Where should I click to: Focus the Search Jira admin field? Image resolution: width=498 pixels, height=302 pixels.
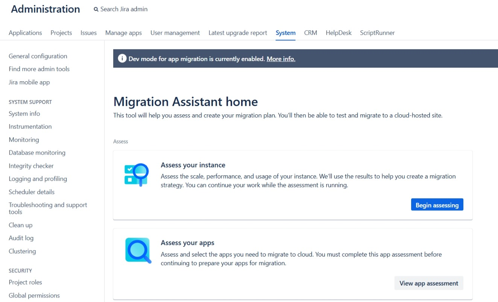tap(124, 9)
